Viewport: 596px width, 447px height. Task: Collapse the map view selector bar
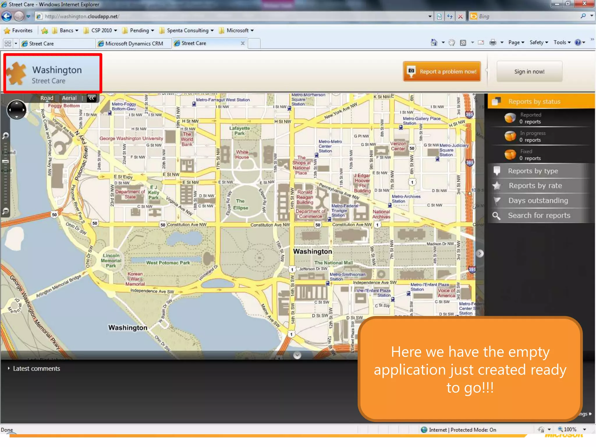pyautogui.click(x=91, y=98)
